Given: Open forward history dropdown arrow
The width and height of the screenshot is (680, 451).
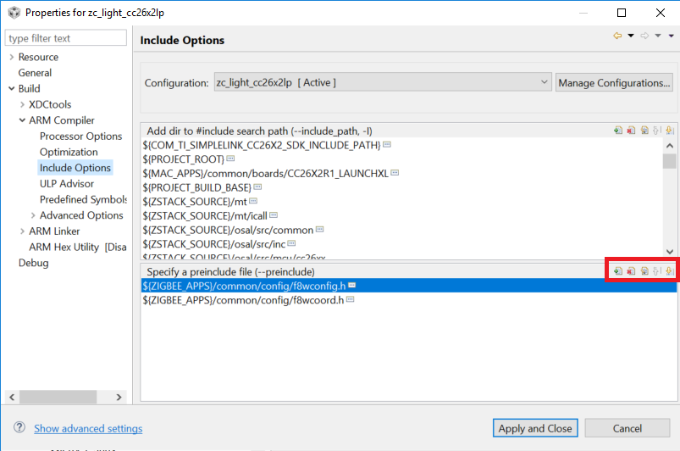Looking at the screenshot, I should 658,36.
